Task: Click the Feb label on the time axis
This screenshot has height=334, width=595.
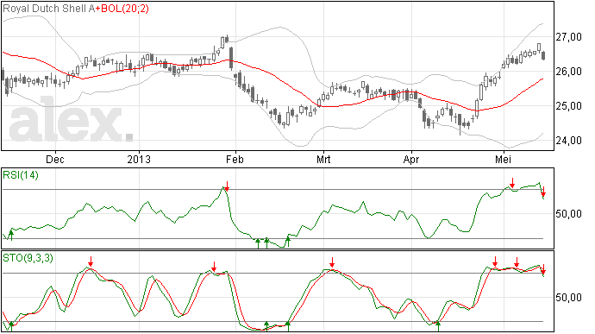Action: [235, 160]
